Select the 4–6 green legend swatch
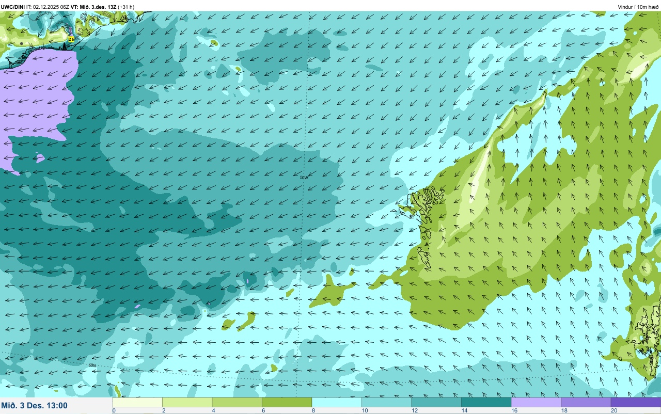This screenshot has width=661, height=414. pyautogui.click(x=237, y=402)
